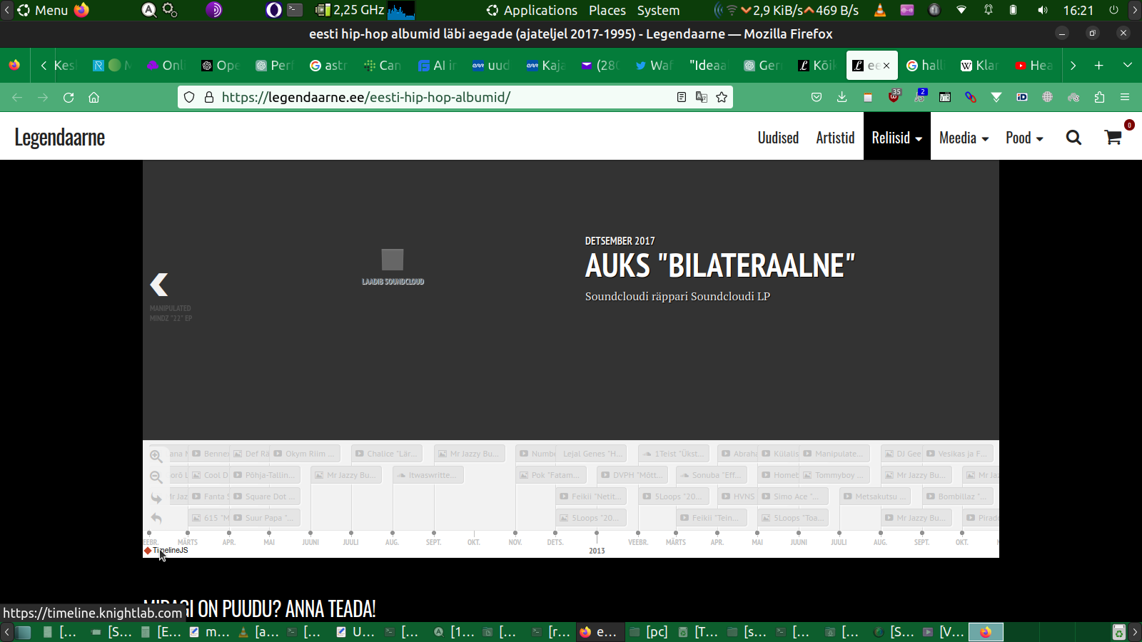Screen dimensions: 1142x642
Task: Click the uBlock Origin extension icon
Action: tap(894, 97)
